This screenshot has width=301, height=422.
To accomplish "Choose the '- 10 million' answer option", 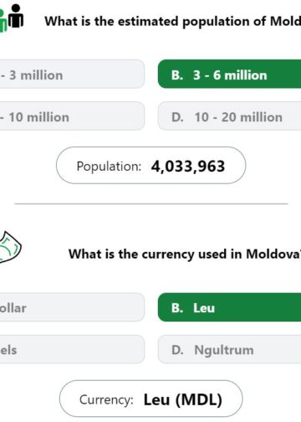I will coord(72,116).
